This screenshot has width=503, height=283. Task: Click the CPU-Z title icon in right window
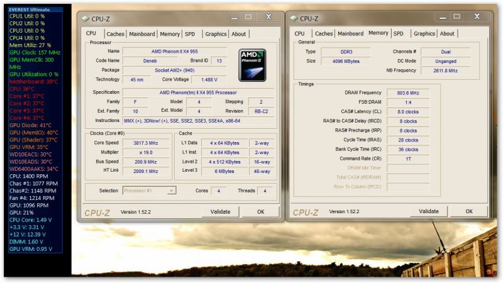click(294, 19)
